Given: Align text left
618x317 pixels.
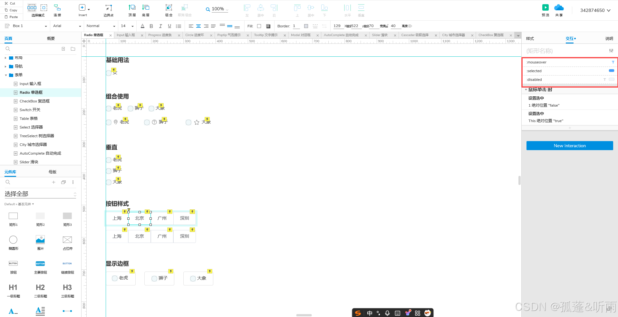Looking at the screenshot, I should [191, 26].
